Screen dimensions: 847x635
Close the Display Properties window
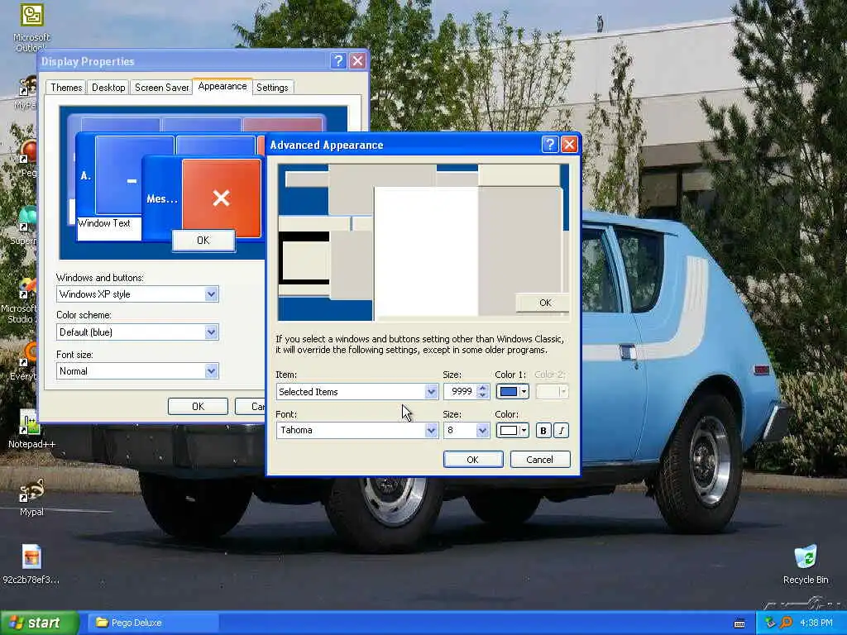[357, 60]
